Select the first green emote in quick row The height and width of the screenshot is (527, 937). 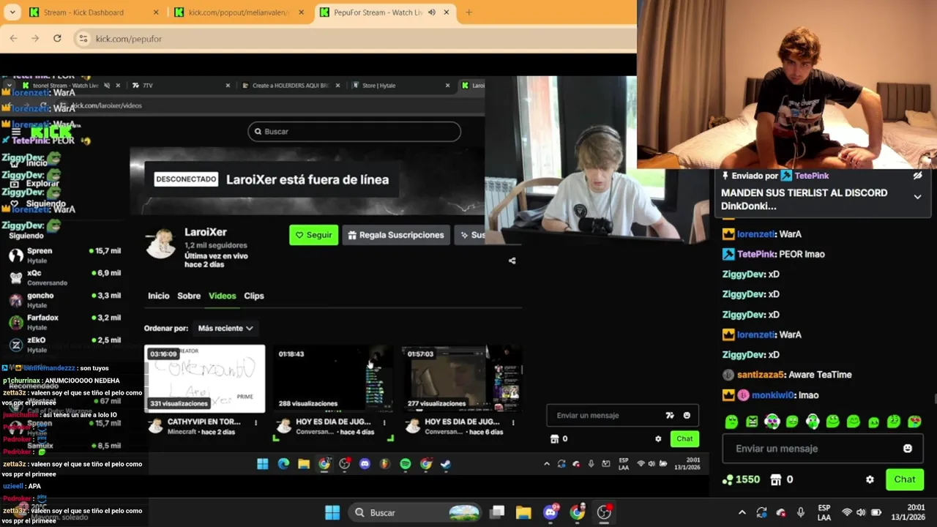(x=731, y=422)
